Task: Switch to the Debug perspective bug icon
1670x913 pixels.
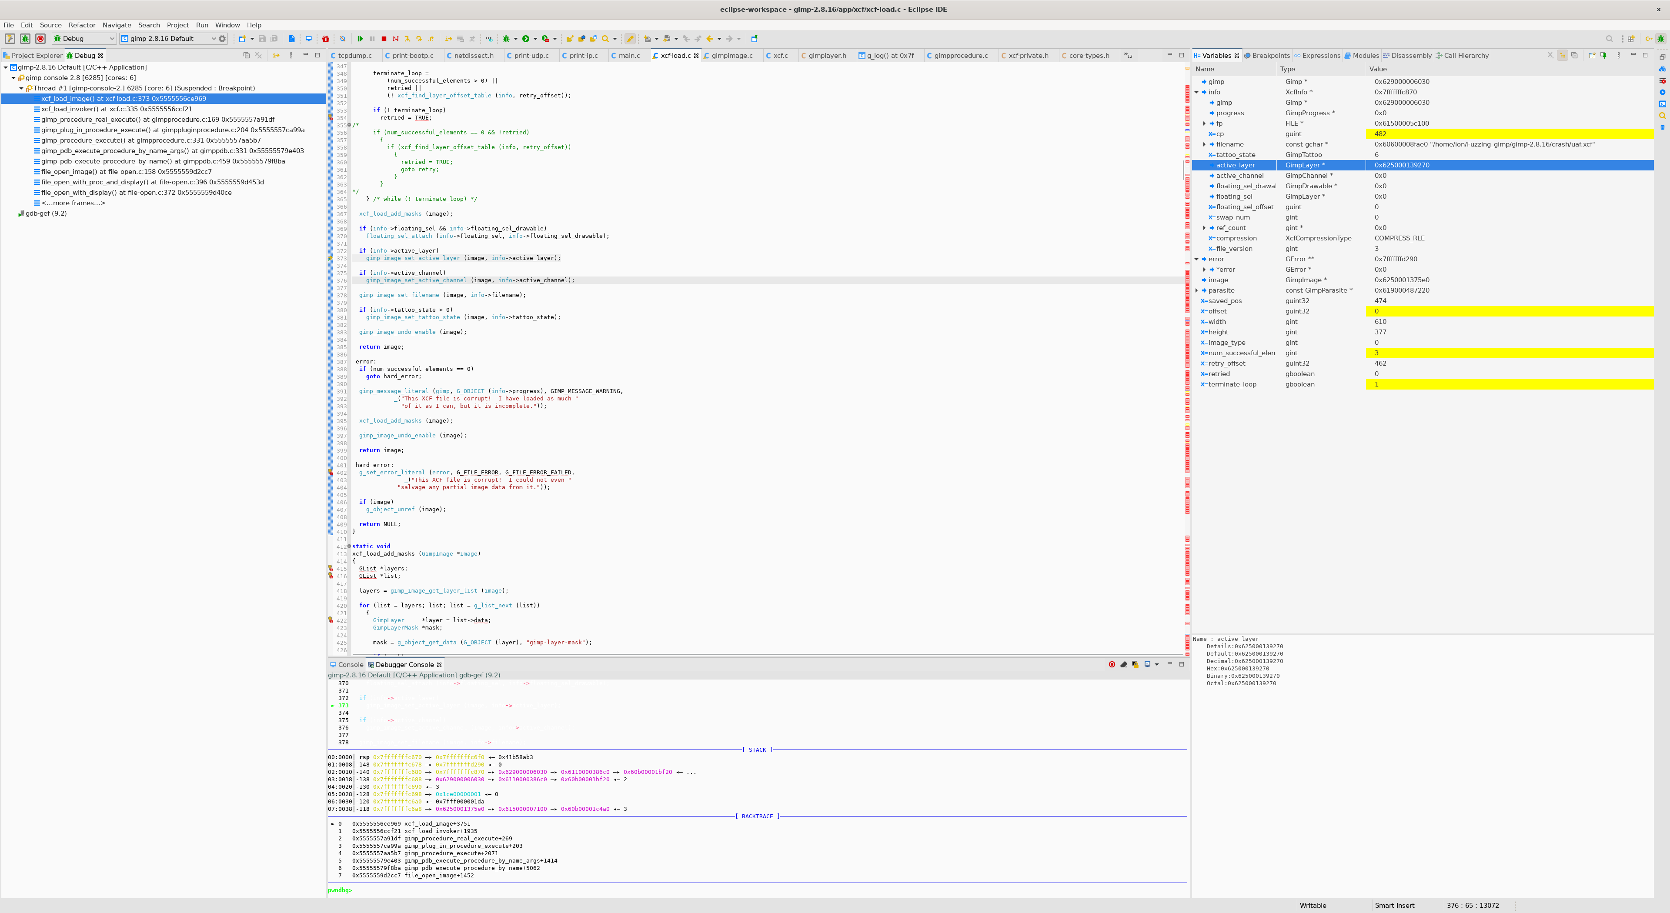Action: (1661, 39)
